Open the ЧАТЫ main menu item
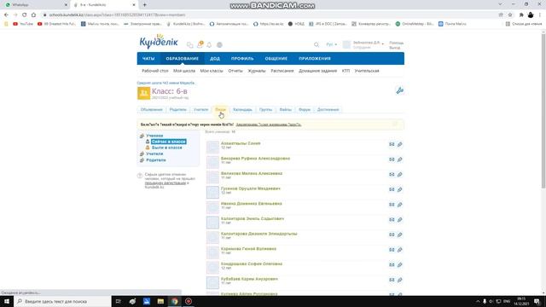Viewport: 546px width, 307px height. point(148,59)
